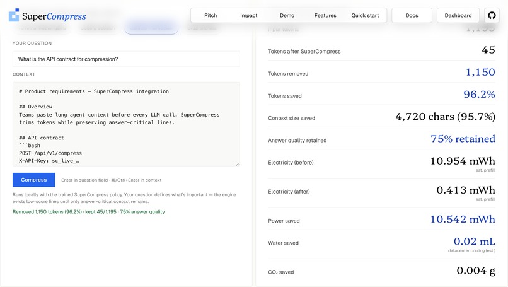Select the 75% retained value

[463, 139]
